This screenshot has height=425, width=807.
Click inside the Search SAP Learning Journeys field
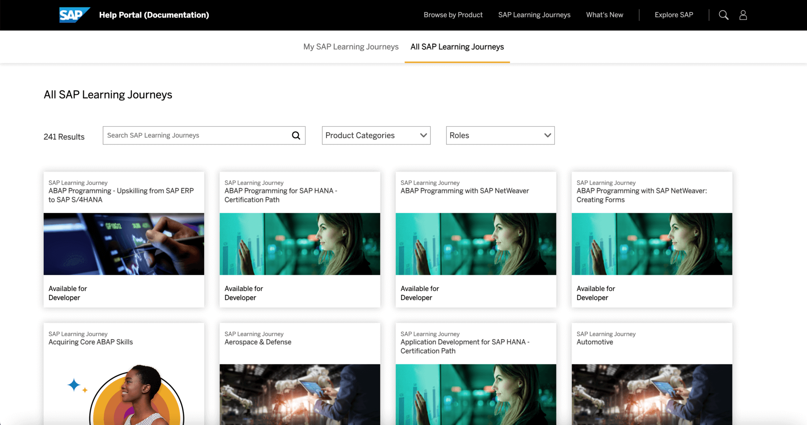[189, 135]
